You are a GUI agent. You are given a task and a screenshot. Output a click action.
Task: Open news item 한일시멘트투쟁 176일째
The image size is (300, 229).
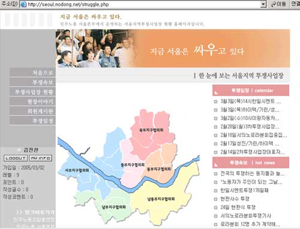(x=244, y=190)
